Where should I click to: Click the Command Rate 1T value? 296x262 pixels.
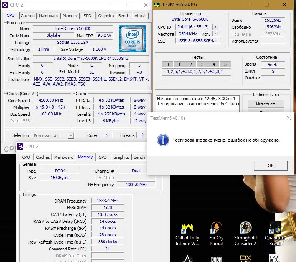point(107,249)
